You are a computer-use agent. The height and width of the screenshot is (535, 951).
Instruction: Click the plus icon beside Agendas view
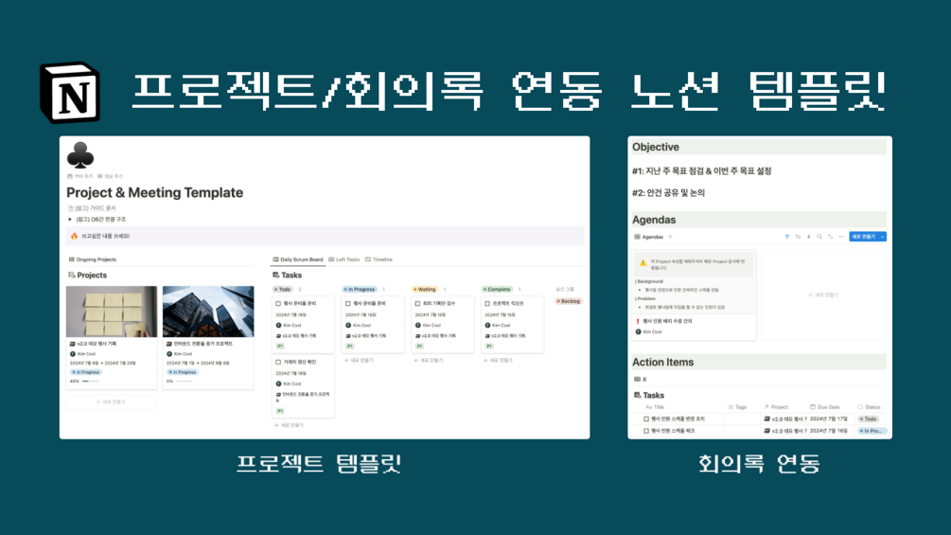[670, 237]
